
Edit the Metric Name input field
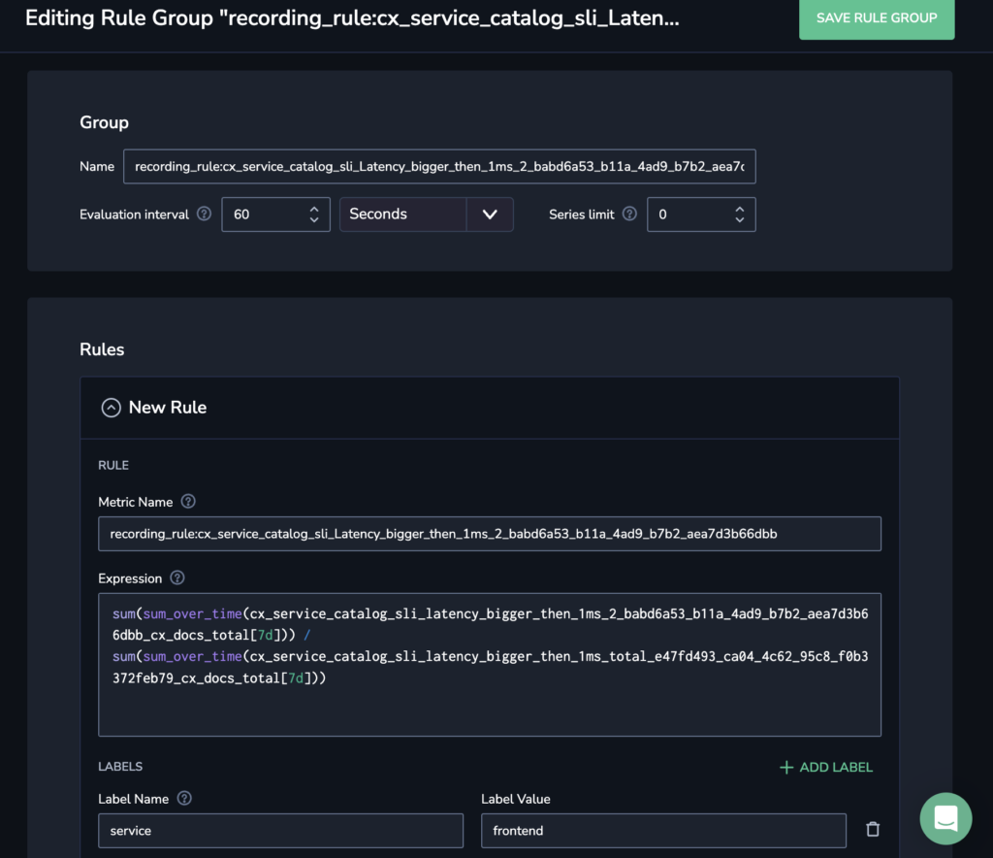[x=490, y=534]
